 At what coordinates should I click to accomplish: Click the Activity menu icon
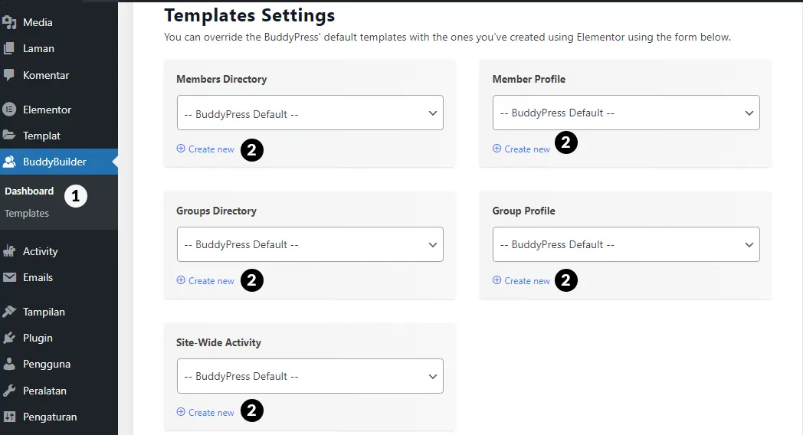point(9,250)
